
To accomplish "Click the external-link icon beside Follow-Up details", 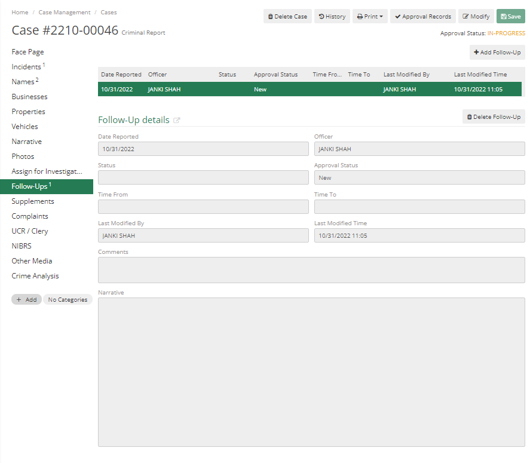I will click(177, 119).
